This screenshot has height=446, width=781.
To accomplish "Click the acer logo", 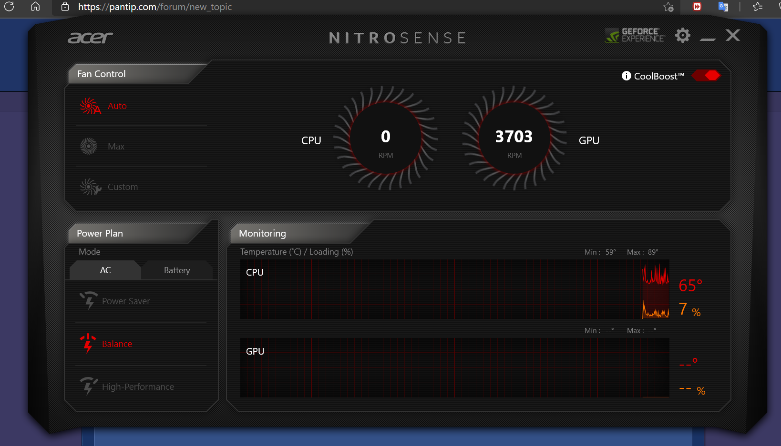I will pos(90,38).
